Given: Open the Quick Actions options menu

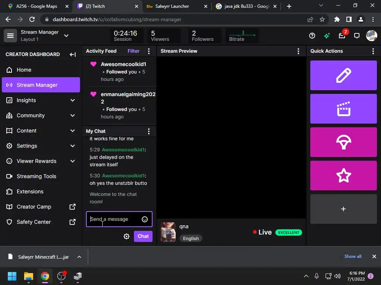Looking at the screenshot, I should click(x=373, y=51).
